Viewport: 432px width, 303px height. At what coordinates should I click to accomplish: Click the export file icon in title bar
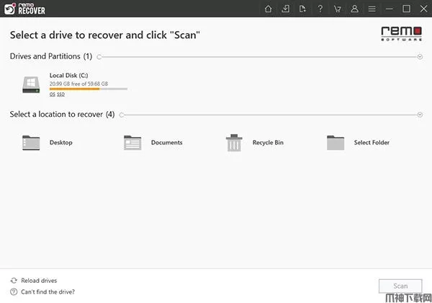coord(302,9)
